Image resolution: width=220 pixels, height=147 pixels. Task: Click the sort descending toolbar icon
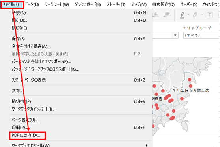[x=166, y=15]
